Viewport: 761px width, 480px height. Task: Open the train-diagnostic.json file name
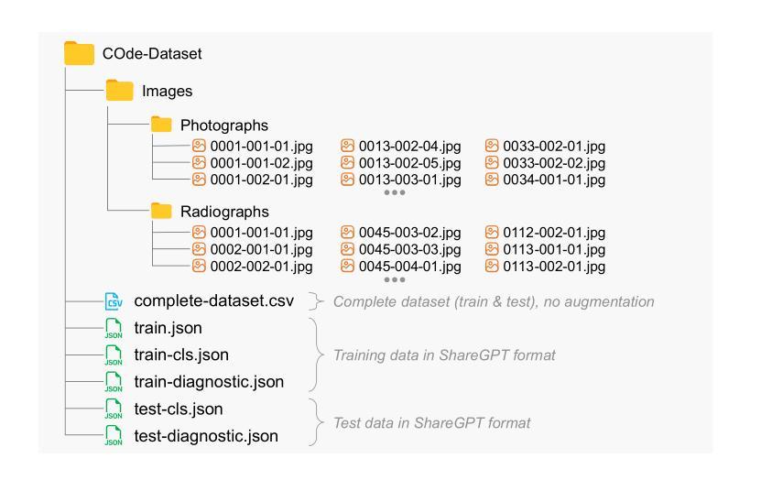[x=209, y=382]
